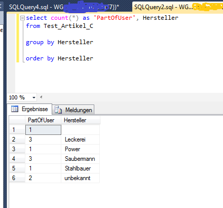Open the 100 % zoom dropdown

(x=34, y=97)
